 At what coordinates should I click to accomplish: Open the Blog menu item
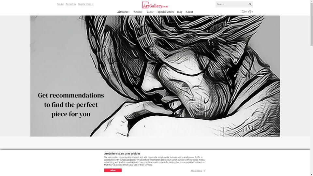180,12
